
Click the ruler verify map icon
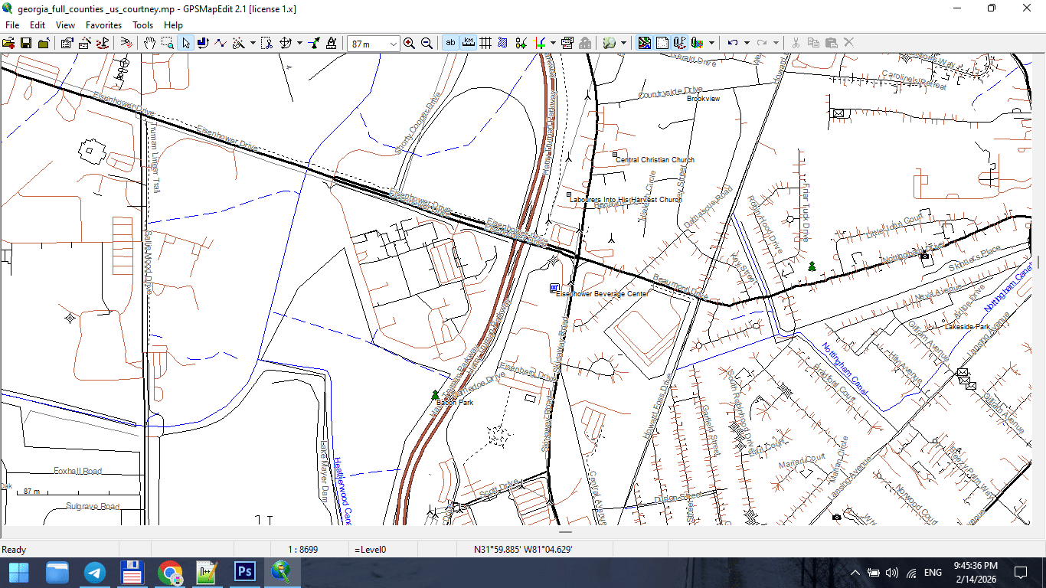coord(331,43)
